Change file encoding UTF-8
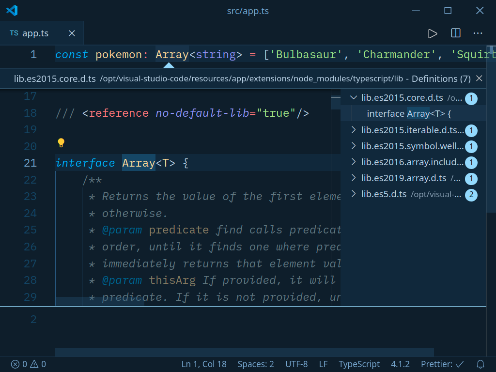The height and width of the screenshot is (372, 496). tap(296, 364)
